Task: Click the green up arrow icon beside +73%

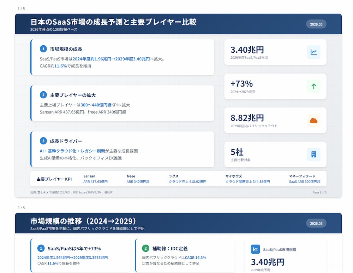Action: click(313, 86)
